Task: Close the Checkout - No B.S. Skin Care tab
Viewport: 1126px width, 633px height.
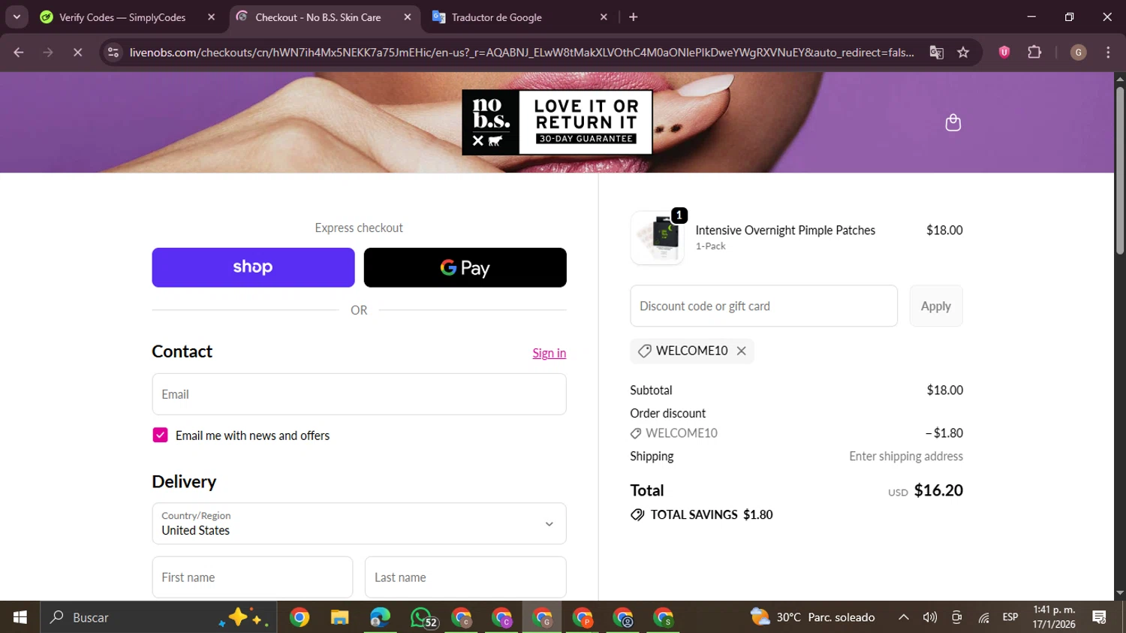Action: (408, 17)
